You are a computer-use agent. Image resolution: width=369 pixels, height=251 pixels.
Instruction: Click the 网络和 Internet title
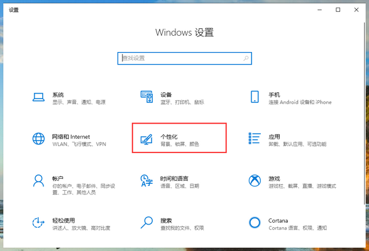pos(71,137)
